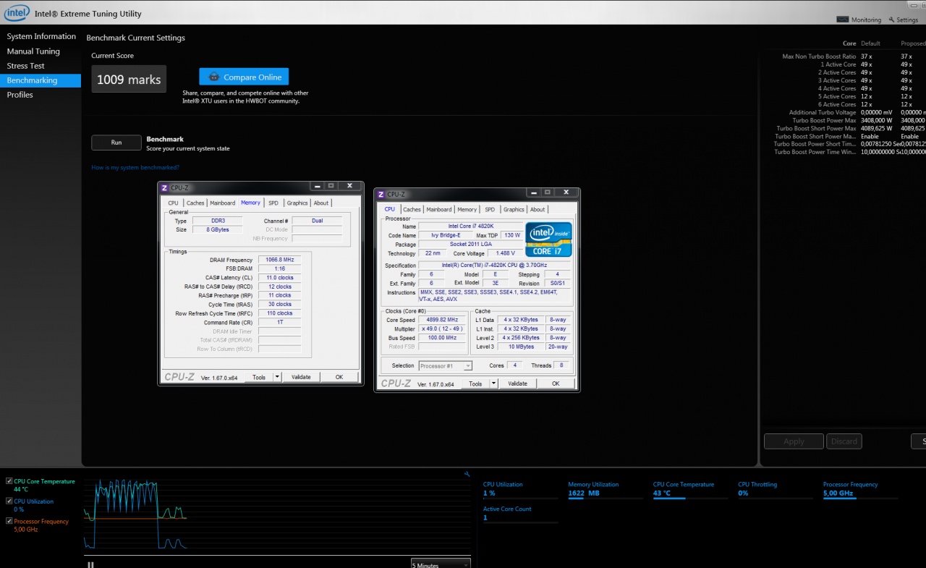The width and height of the screenshot is (926, 568).
Task: Open Caches tab in CPU window
Action: tap(412, 209)
